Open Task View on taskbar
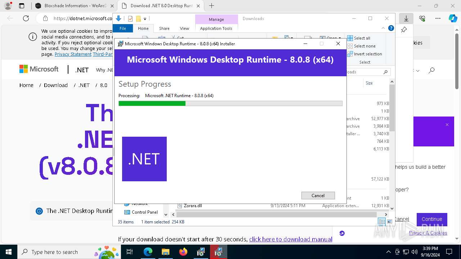This screenshot has width=461, height=259. [130, 252]
